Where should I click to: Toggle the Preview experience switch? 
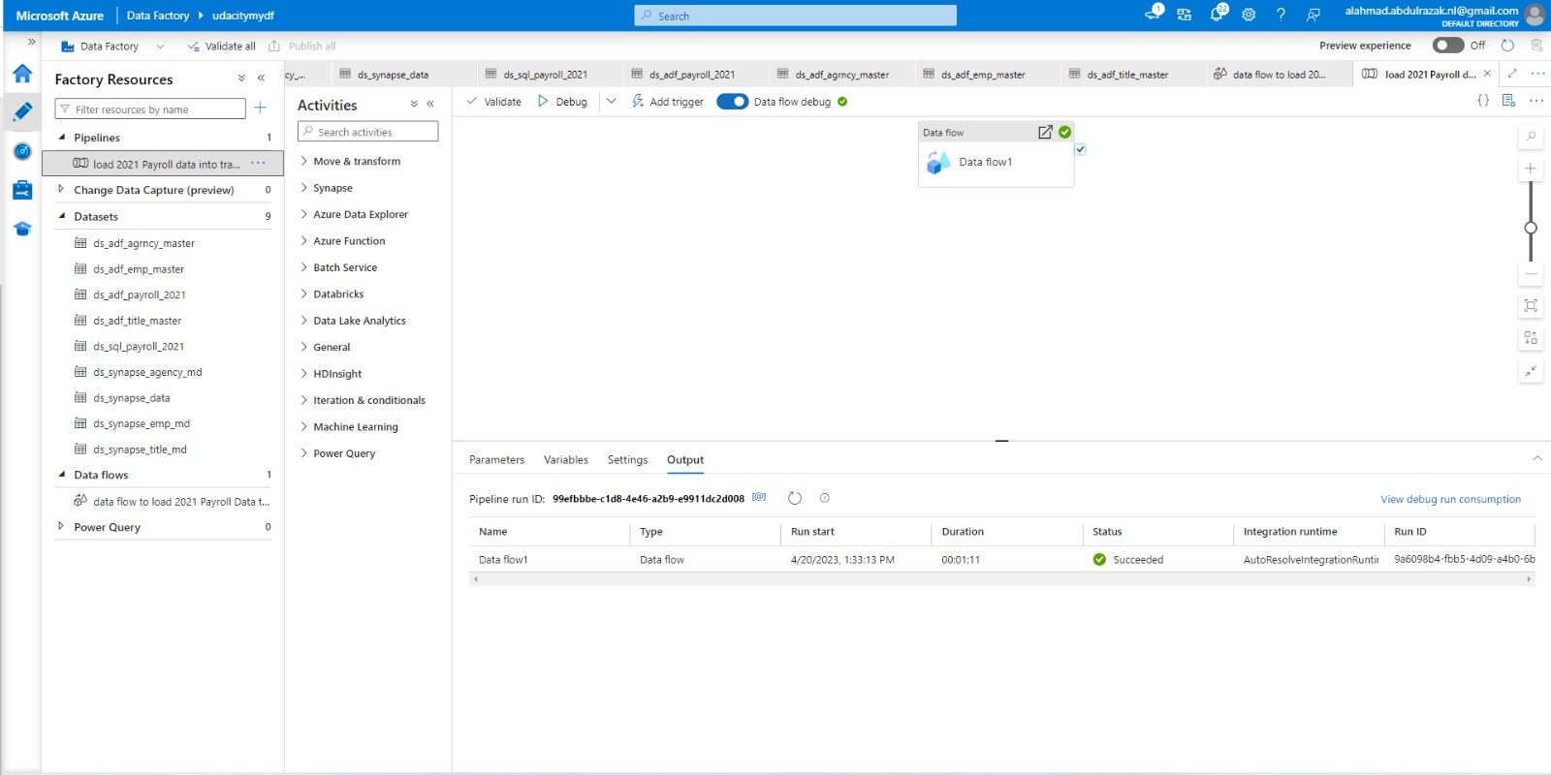[x=1448, y=46]
